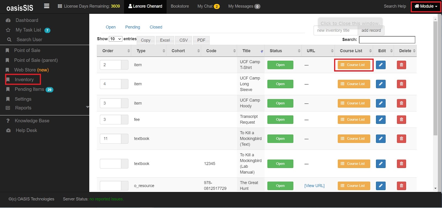Toggle Open status of UCF Camp T-Shirt
The width and height of the screenshot is (442, 208).
point(280,65)
